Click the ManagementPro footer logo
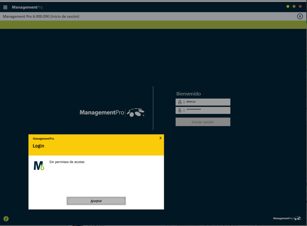 coord(287,218)
